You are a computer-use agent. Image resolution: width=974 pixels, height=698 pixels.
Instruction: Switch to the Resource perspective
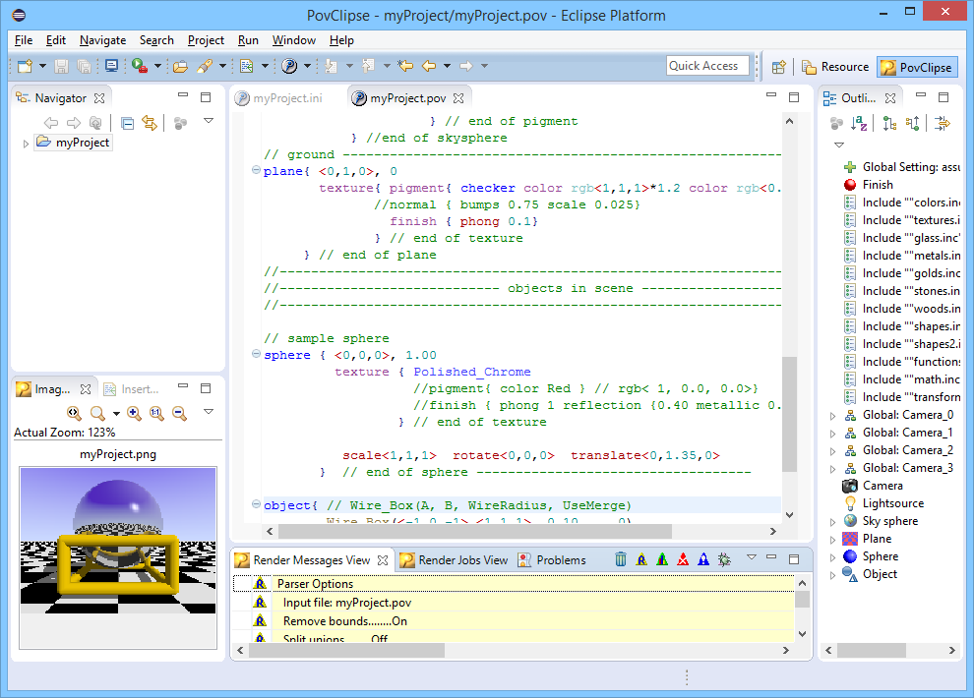(835, 67)
